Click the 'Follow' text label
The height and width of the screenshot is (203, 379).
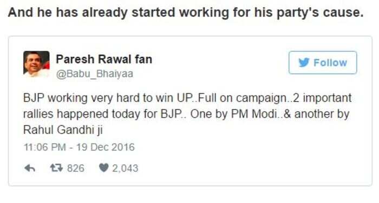[x=330, y=63]
